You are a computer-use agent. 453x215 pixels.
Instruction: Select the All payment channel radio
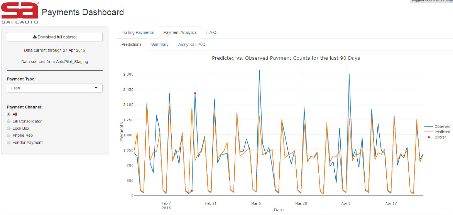click(9, 114)
